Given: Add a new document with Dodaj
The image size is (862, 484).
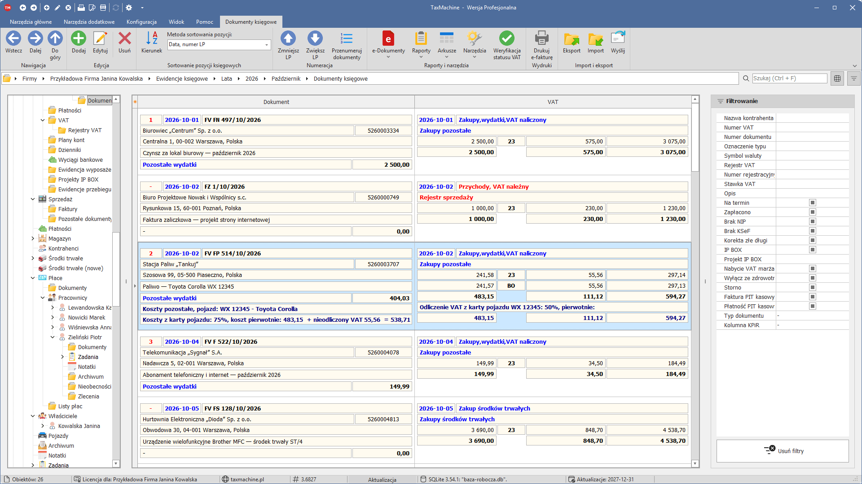Looking at the screenshot, I should (x=79, y=39).
